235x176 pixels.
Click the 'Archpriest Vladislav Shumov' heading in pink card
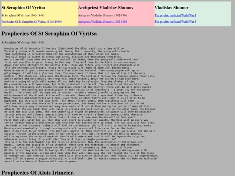pyautogui.click(x=106, y=8)
